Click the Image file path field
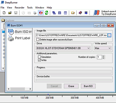This screenshot has width=116, height=103. coord(72,35)
